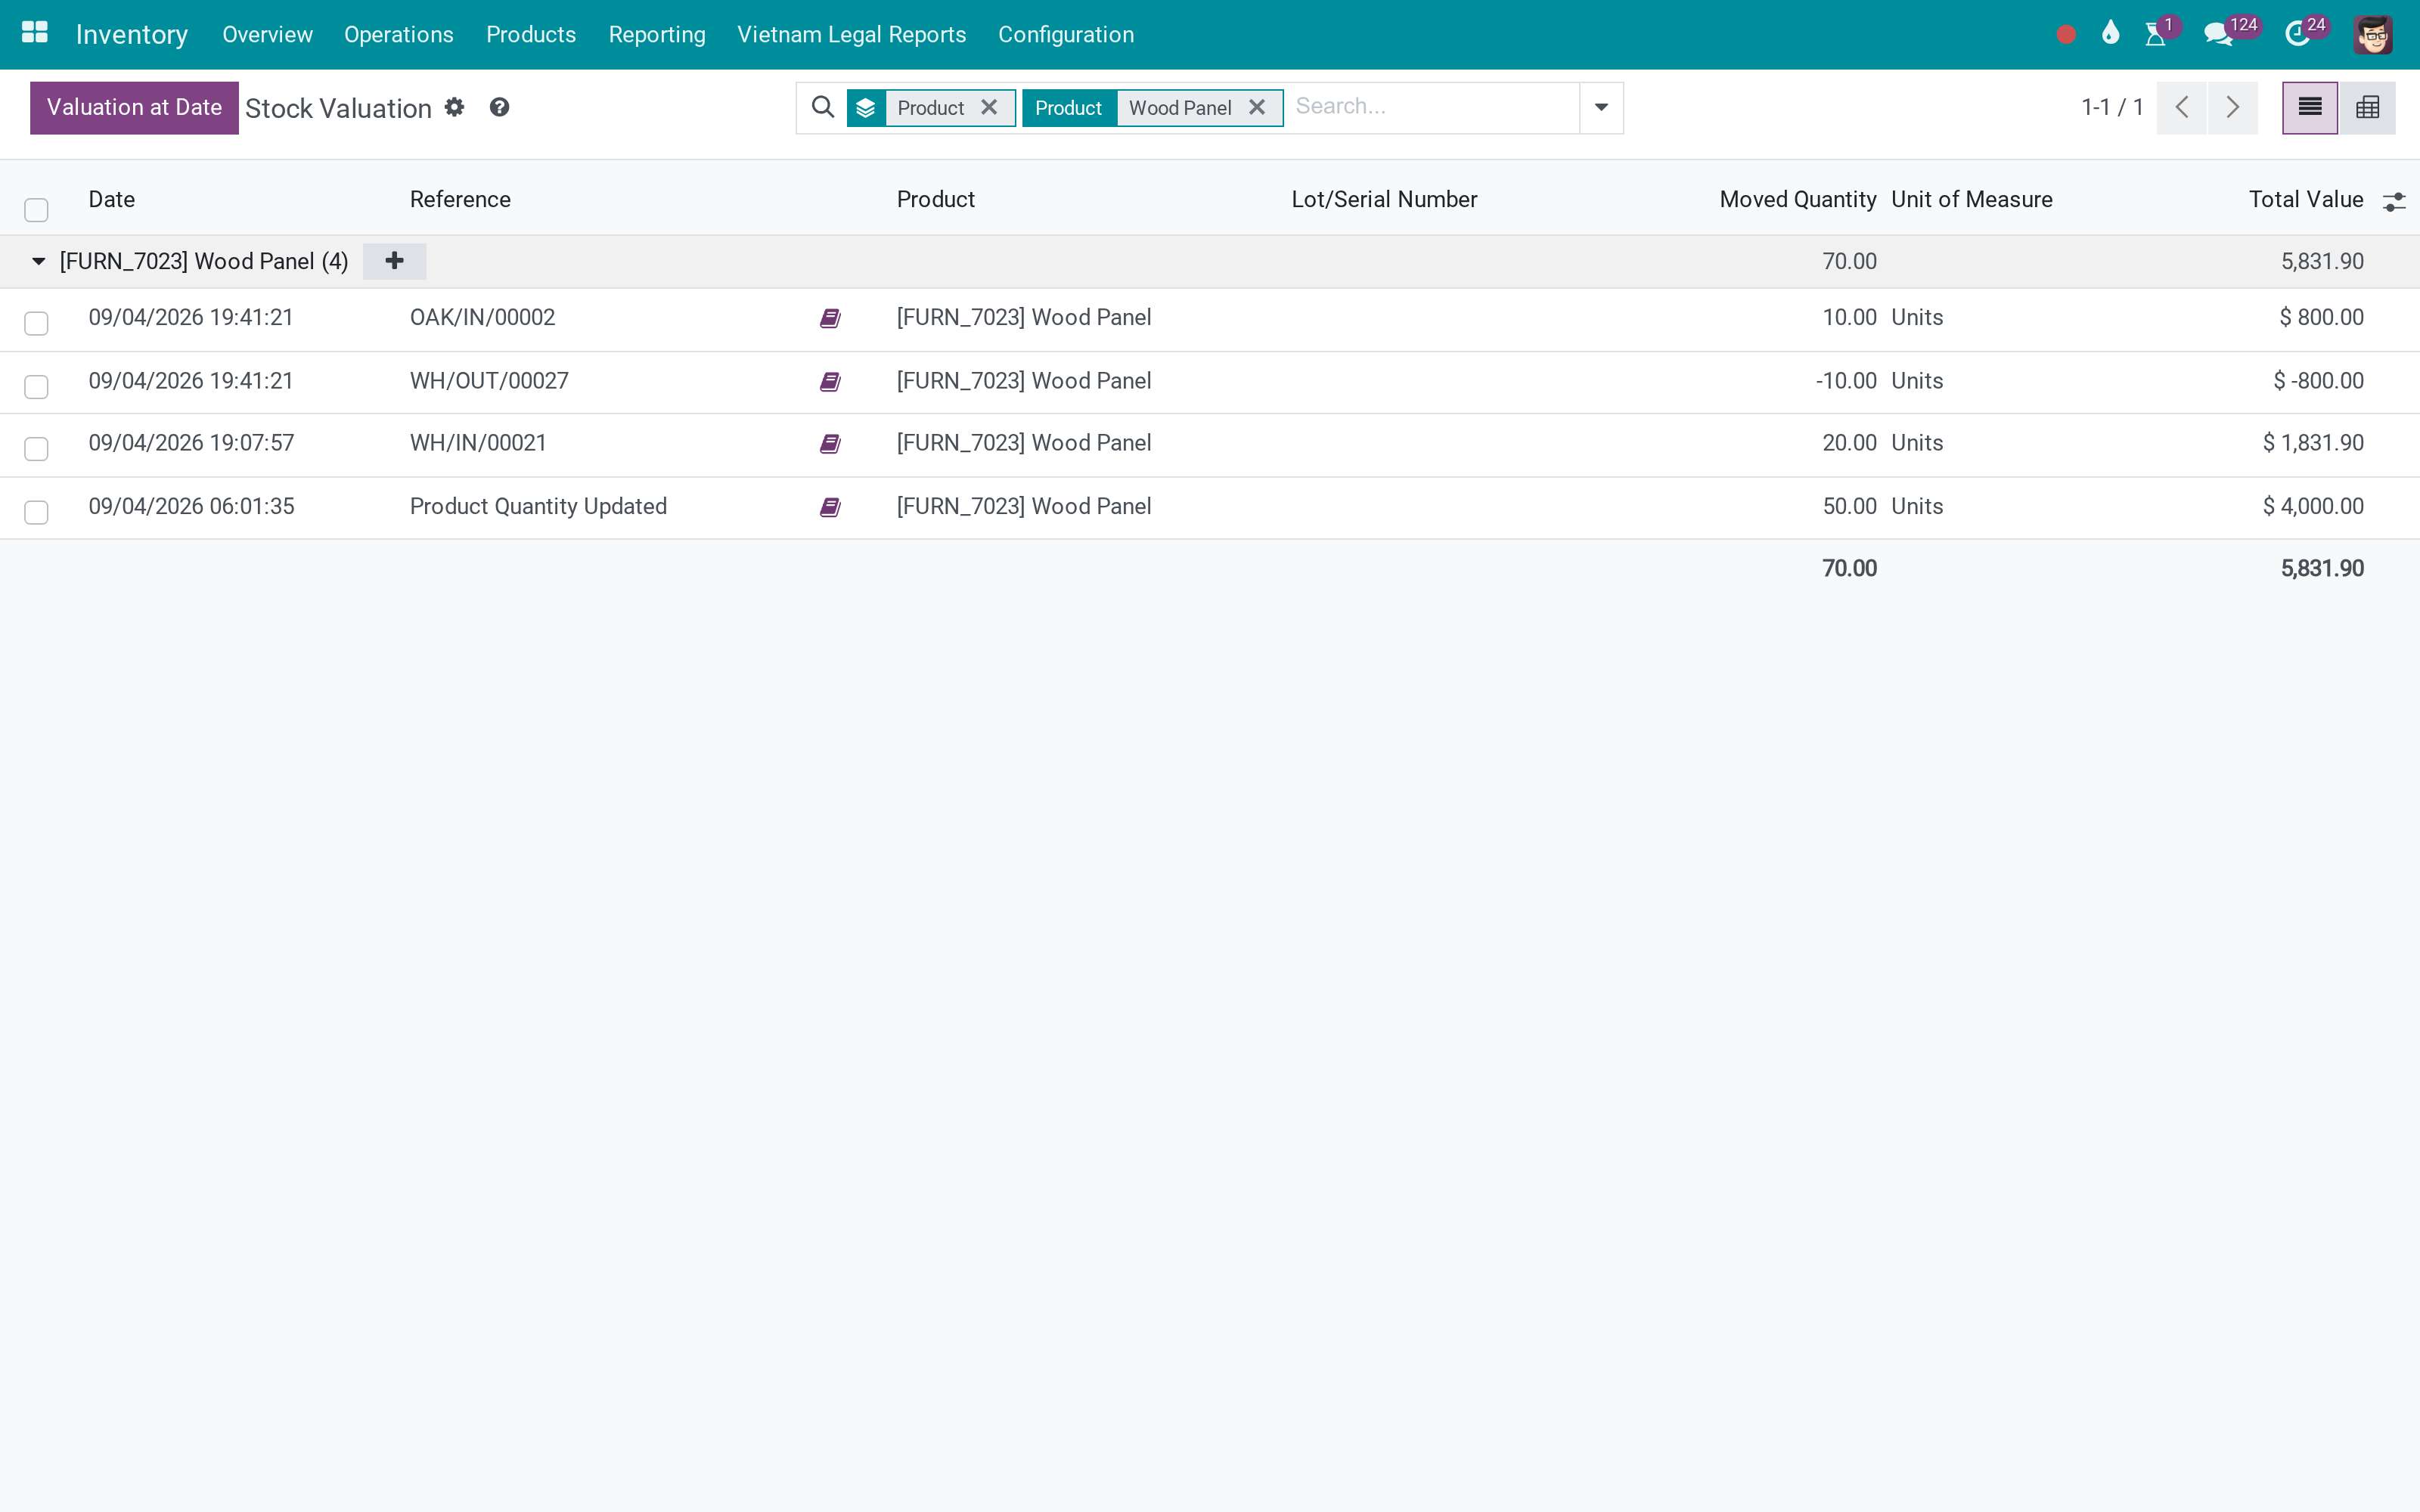The image size is (2420, 1512).
Task: Switch to pivot table view
Action: coord(2367,107)
